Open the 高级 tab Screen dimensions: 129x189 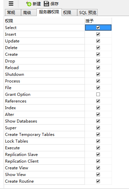pyautogui.click(x=29, y=13)
